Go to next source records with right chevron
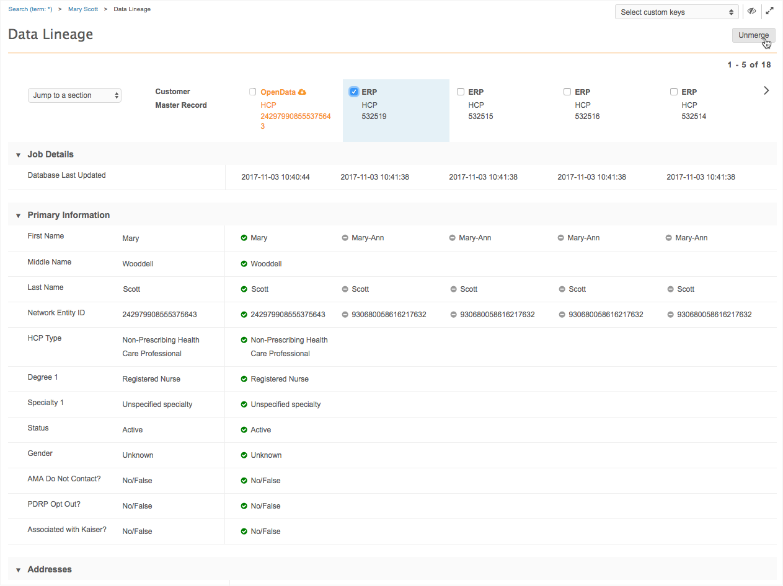The image size is (783, 586). (x=766, y=90)
